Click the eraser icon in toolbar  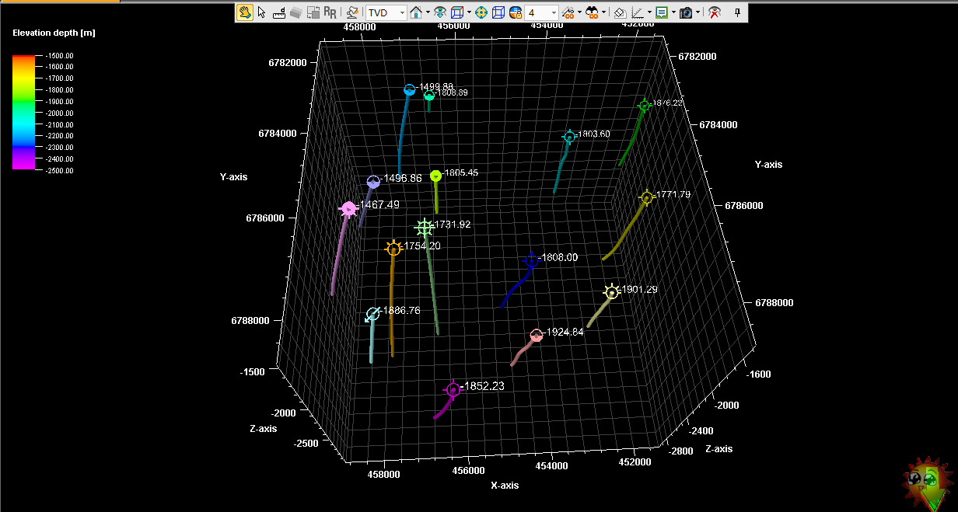[620, 12]
